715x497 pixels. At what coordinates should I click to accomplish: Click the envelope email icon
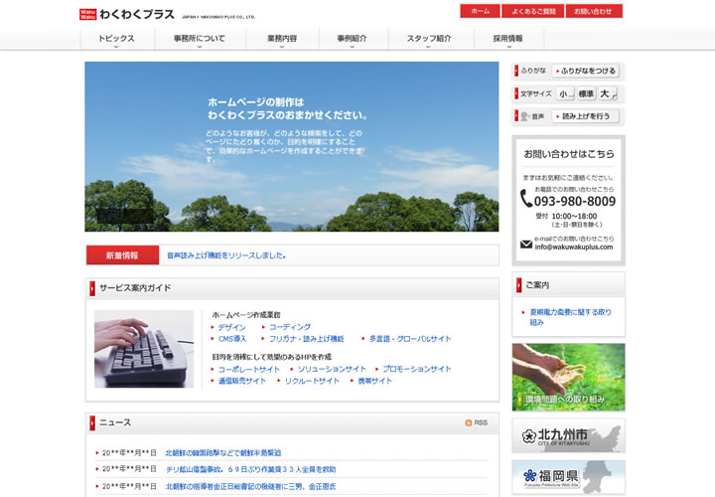pos(526,245)
